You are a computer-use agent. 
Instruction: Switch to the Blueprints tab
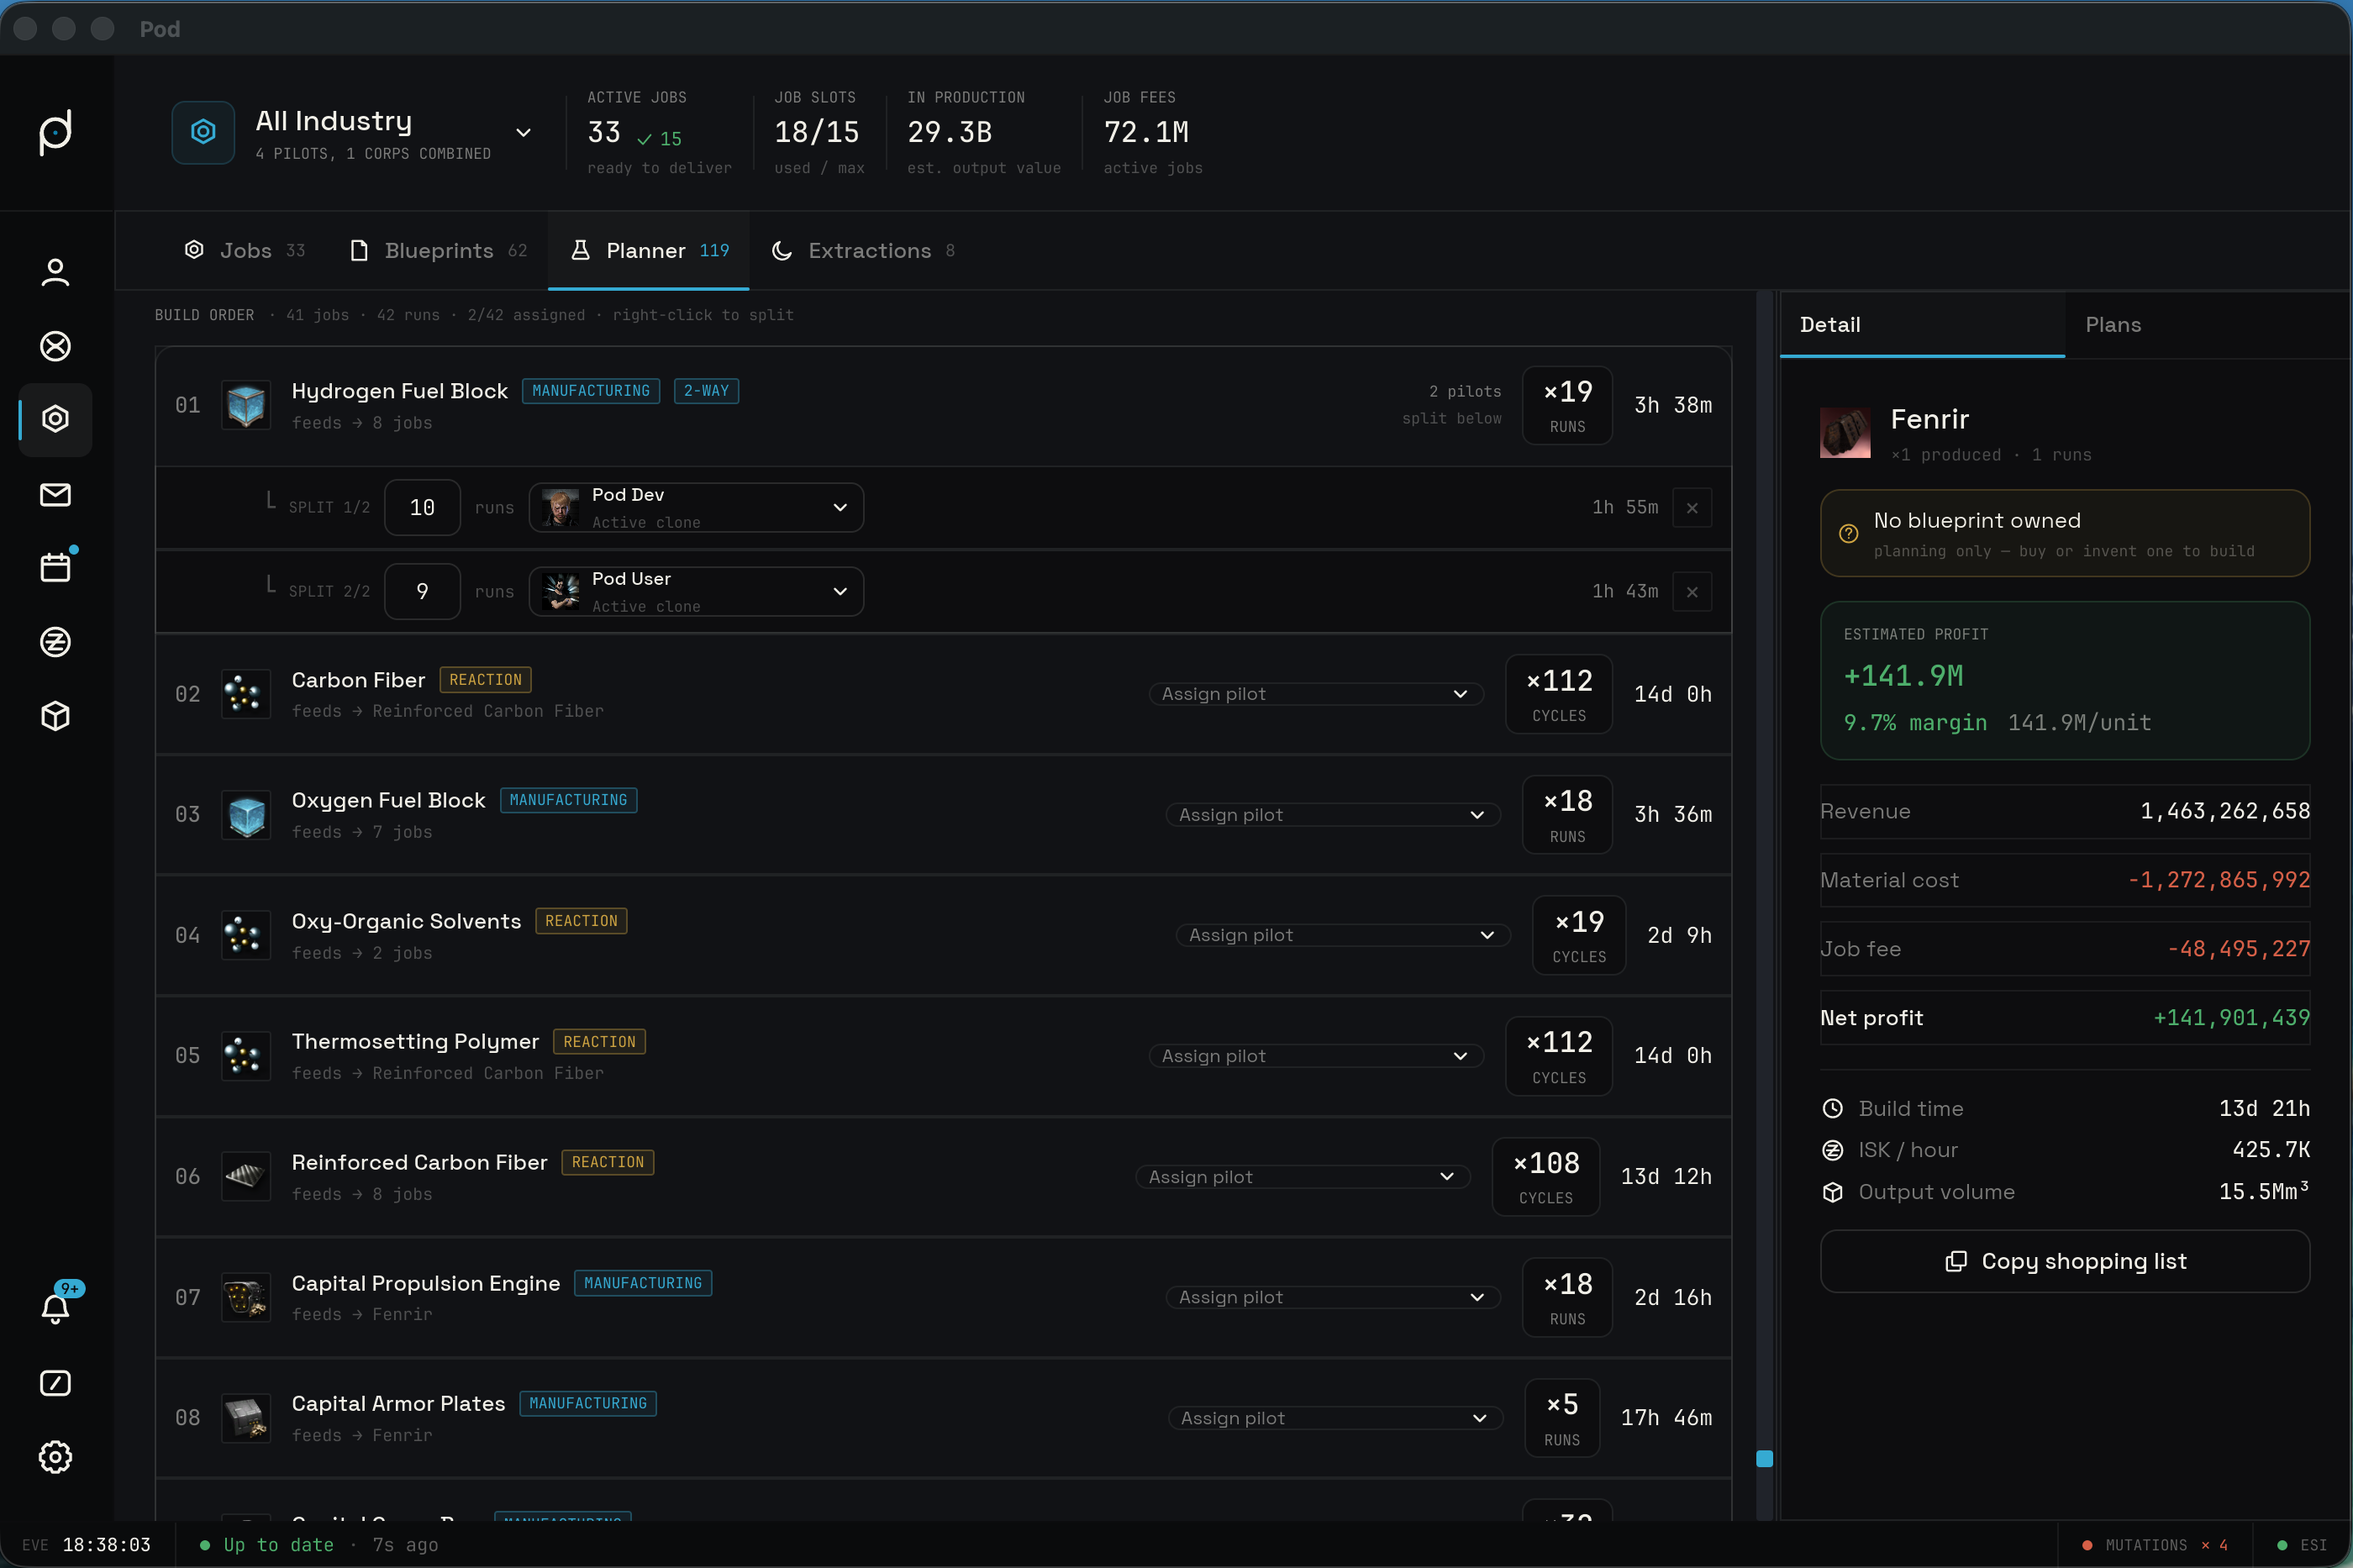point(438,251)
